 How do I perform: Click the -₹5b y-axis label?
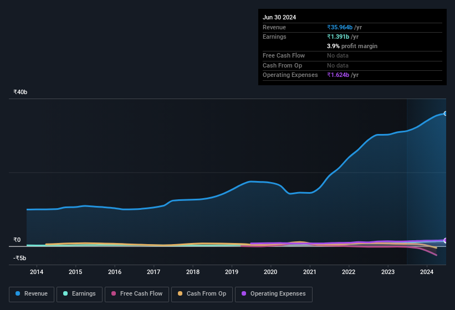point(20,258)
